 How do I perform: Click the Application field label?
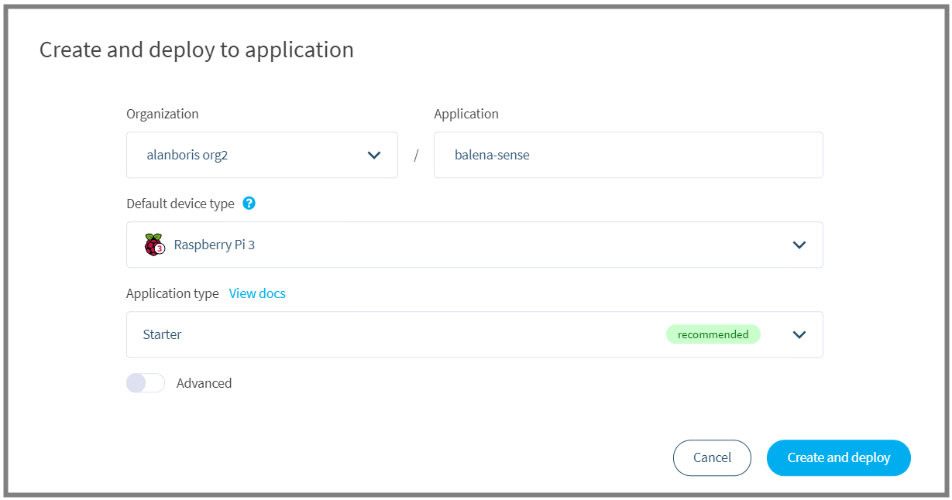coord(466,114)
